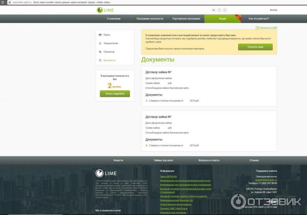Select the green Акции tab
307x215 pixels.
223,18
